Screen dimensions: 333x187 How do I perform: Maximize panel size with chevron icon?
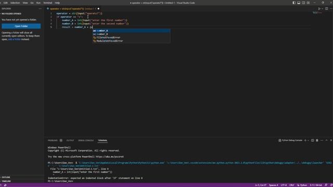pos(326,140)
